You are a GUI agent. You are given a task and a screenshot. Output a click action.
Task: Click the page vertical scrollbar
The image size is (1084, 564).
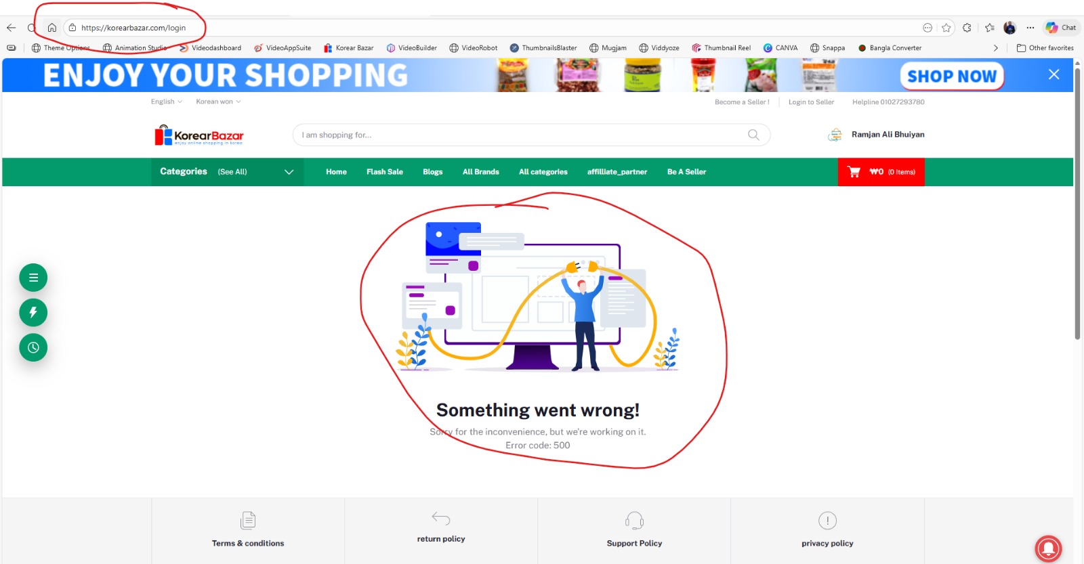click(1077, 203)
